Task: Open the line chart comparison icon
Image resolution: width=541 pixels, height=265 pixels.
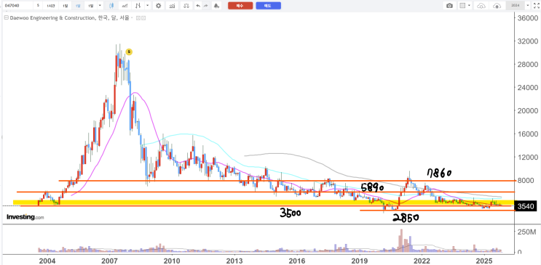Action: click(x=125, y=6)
